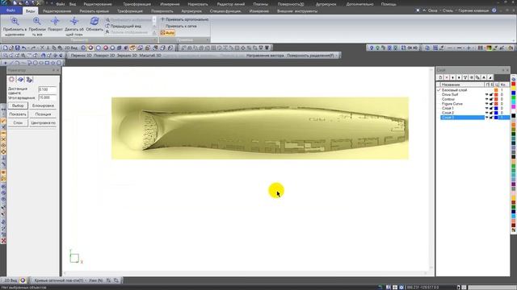Open Дополнительно top menu
Image resolution: width=517 pixels, height=290 pixels.
click(359, 4)
